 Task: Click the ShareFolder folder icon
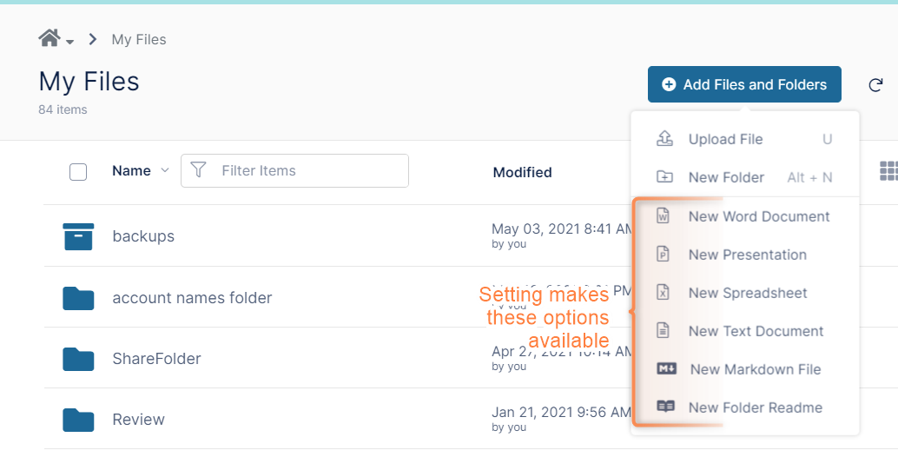tap(78, 359)
